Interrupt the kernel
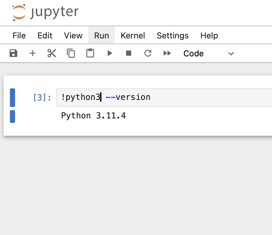Viewport: 272px width, 235px height. 129,53
